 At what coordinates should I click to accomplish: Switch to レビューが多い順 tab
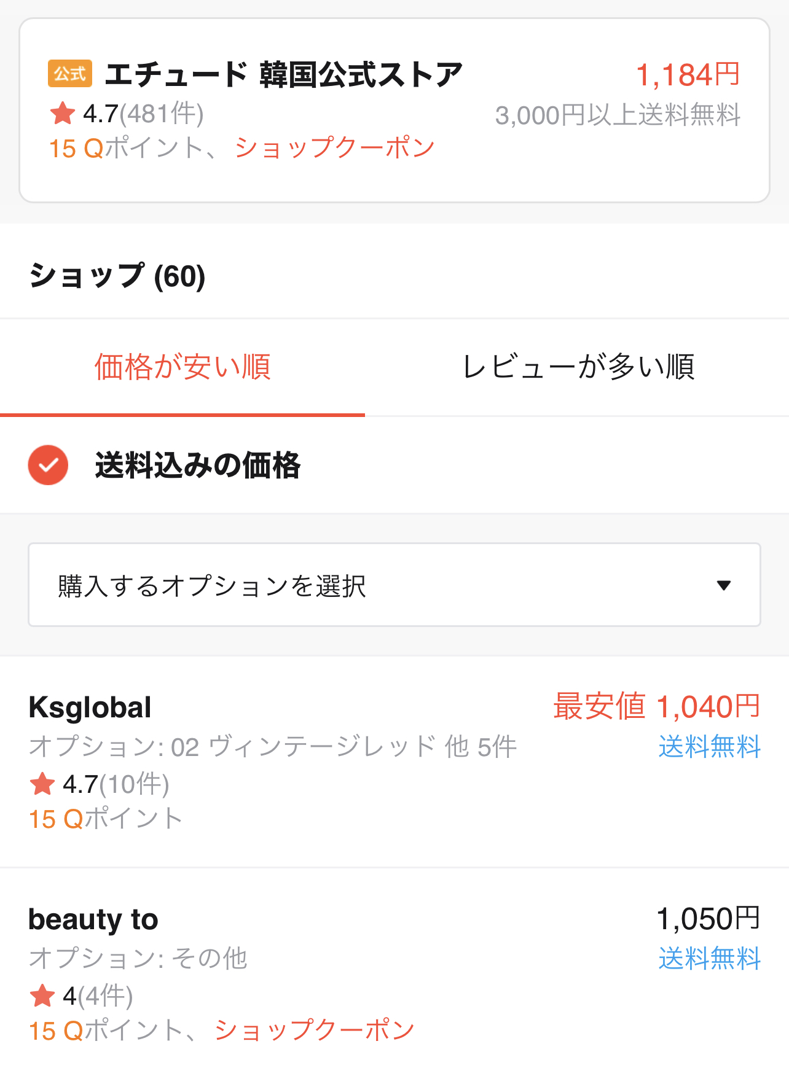click(x=578, y=367)
